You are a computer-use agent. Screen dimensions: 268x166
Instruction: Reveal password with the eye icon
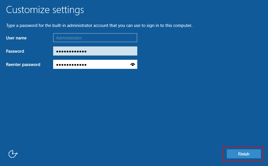(x=132, y=65)
